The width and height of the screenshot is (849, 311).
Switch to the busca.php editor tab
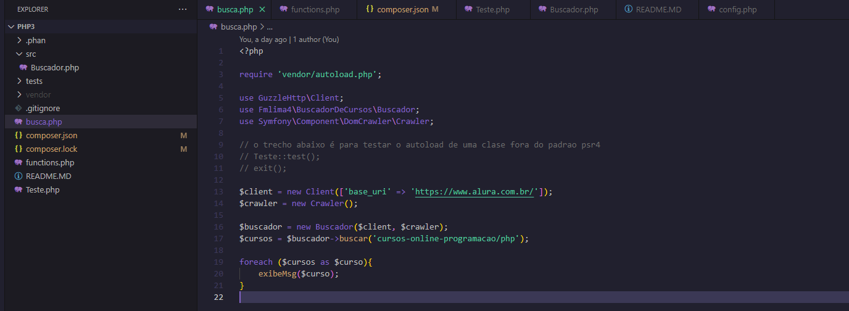tap(235, 10)
